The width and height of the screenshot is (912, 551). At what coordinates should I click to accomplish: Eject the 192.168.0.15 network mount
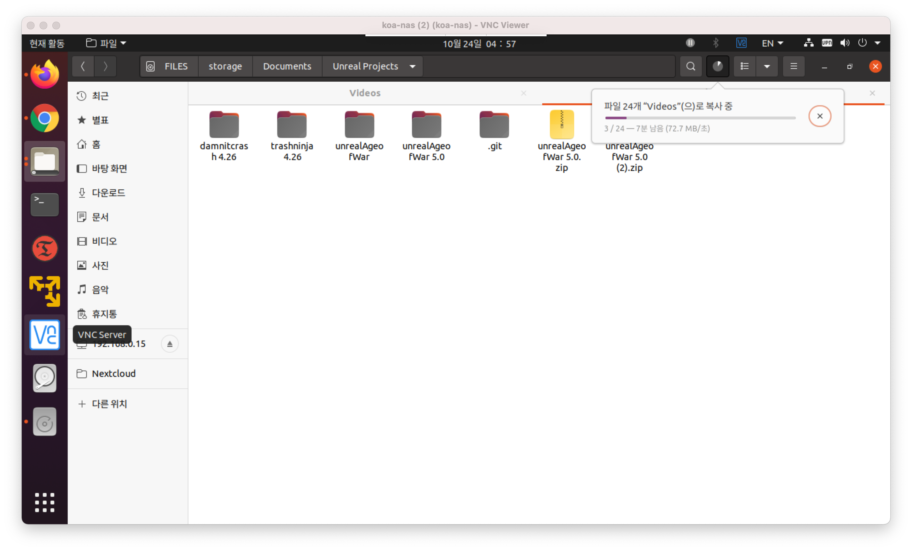[x=170, y=344]
